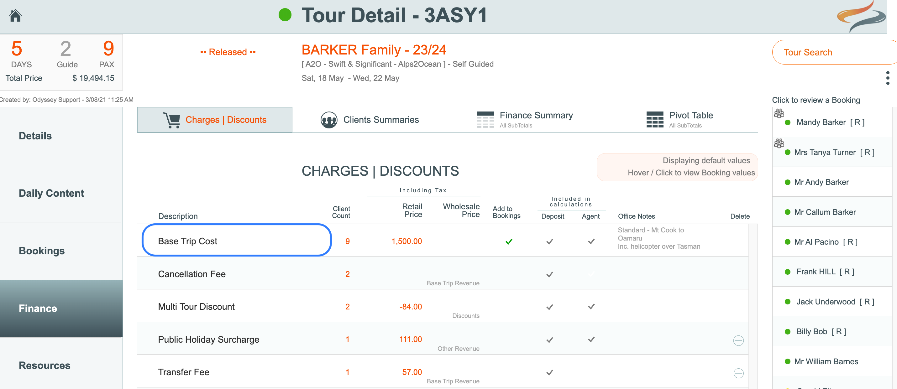The width and height of the screenshot is (897, 389).
Task: Click the Clients Summaries people icon
Action: click(x=328, y=120)
